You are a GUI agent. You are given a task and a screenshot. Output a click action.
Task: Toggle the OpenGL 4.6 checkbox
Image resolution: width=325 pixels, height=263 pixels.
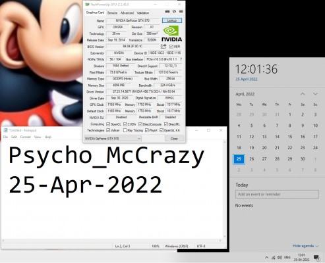[162, 130]
